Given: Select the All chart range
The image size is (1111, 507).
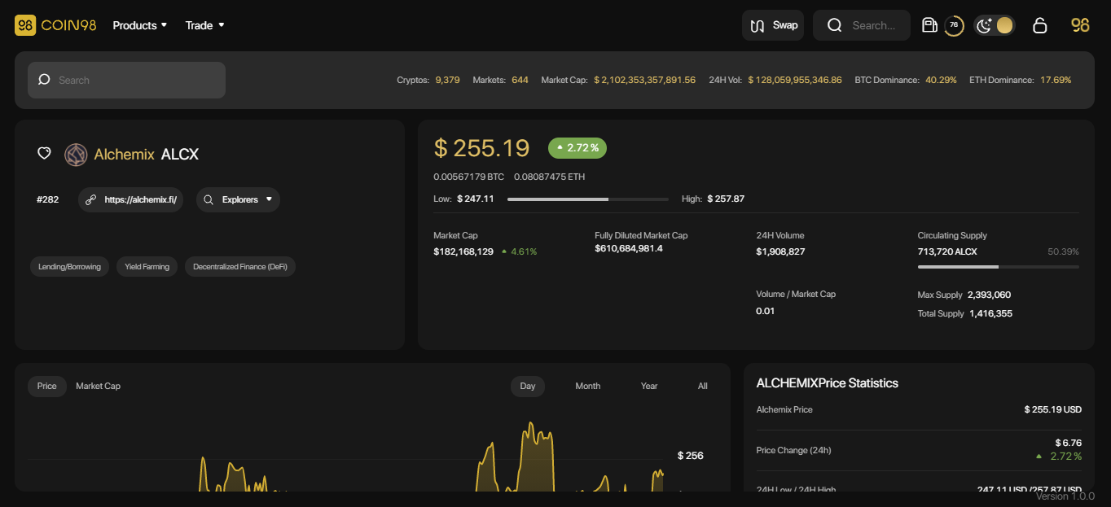Looking at the screenshot, I should (x=703, y=386).
